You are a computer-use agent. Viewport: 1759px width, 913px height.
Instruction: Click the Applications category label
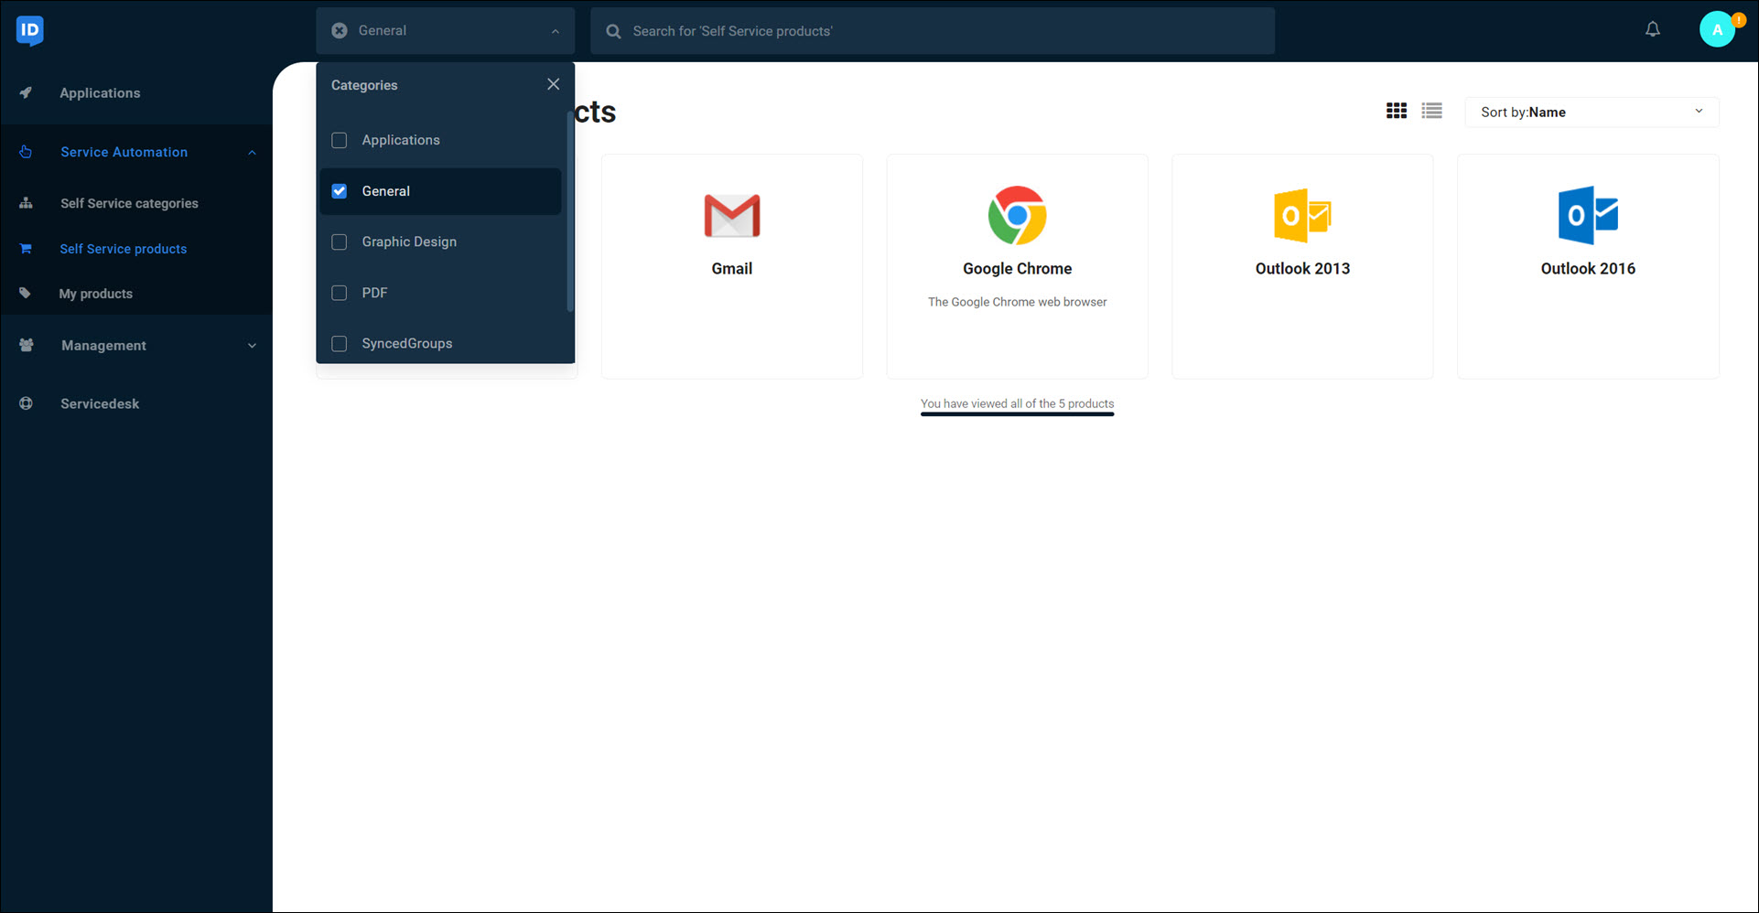pyautogui.click(x=401, y=140)
